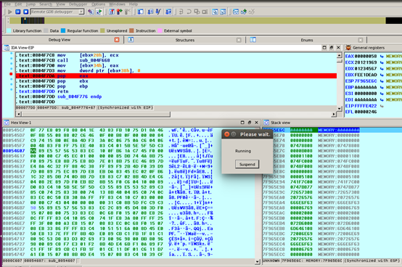Viewport: 402px width, 267px height.
Task: Follow the EIP register jump arrow
Action: (x=382, y=106)
